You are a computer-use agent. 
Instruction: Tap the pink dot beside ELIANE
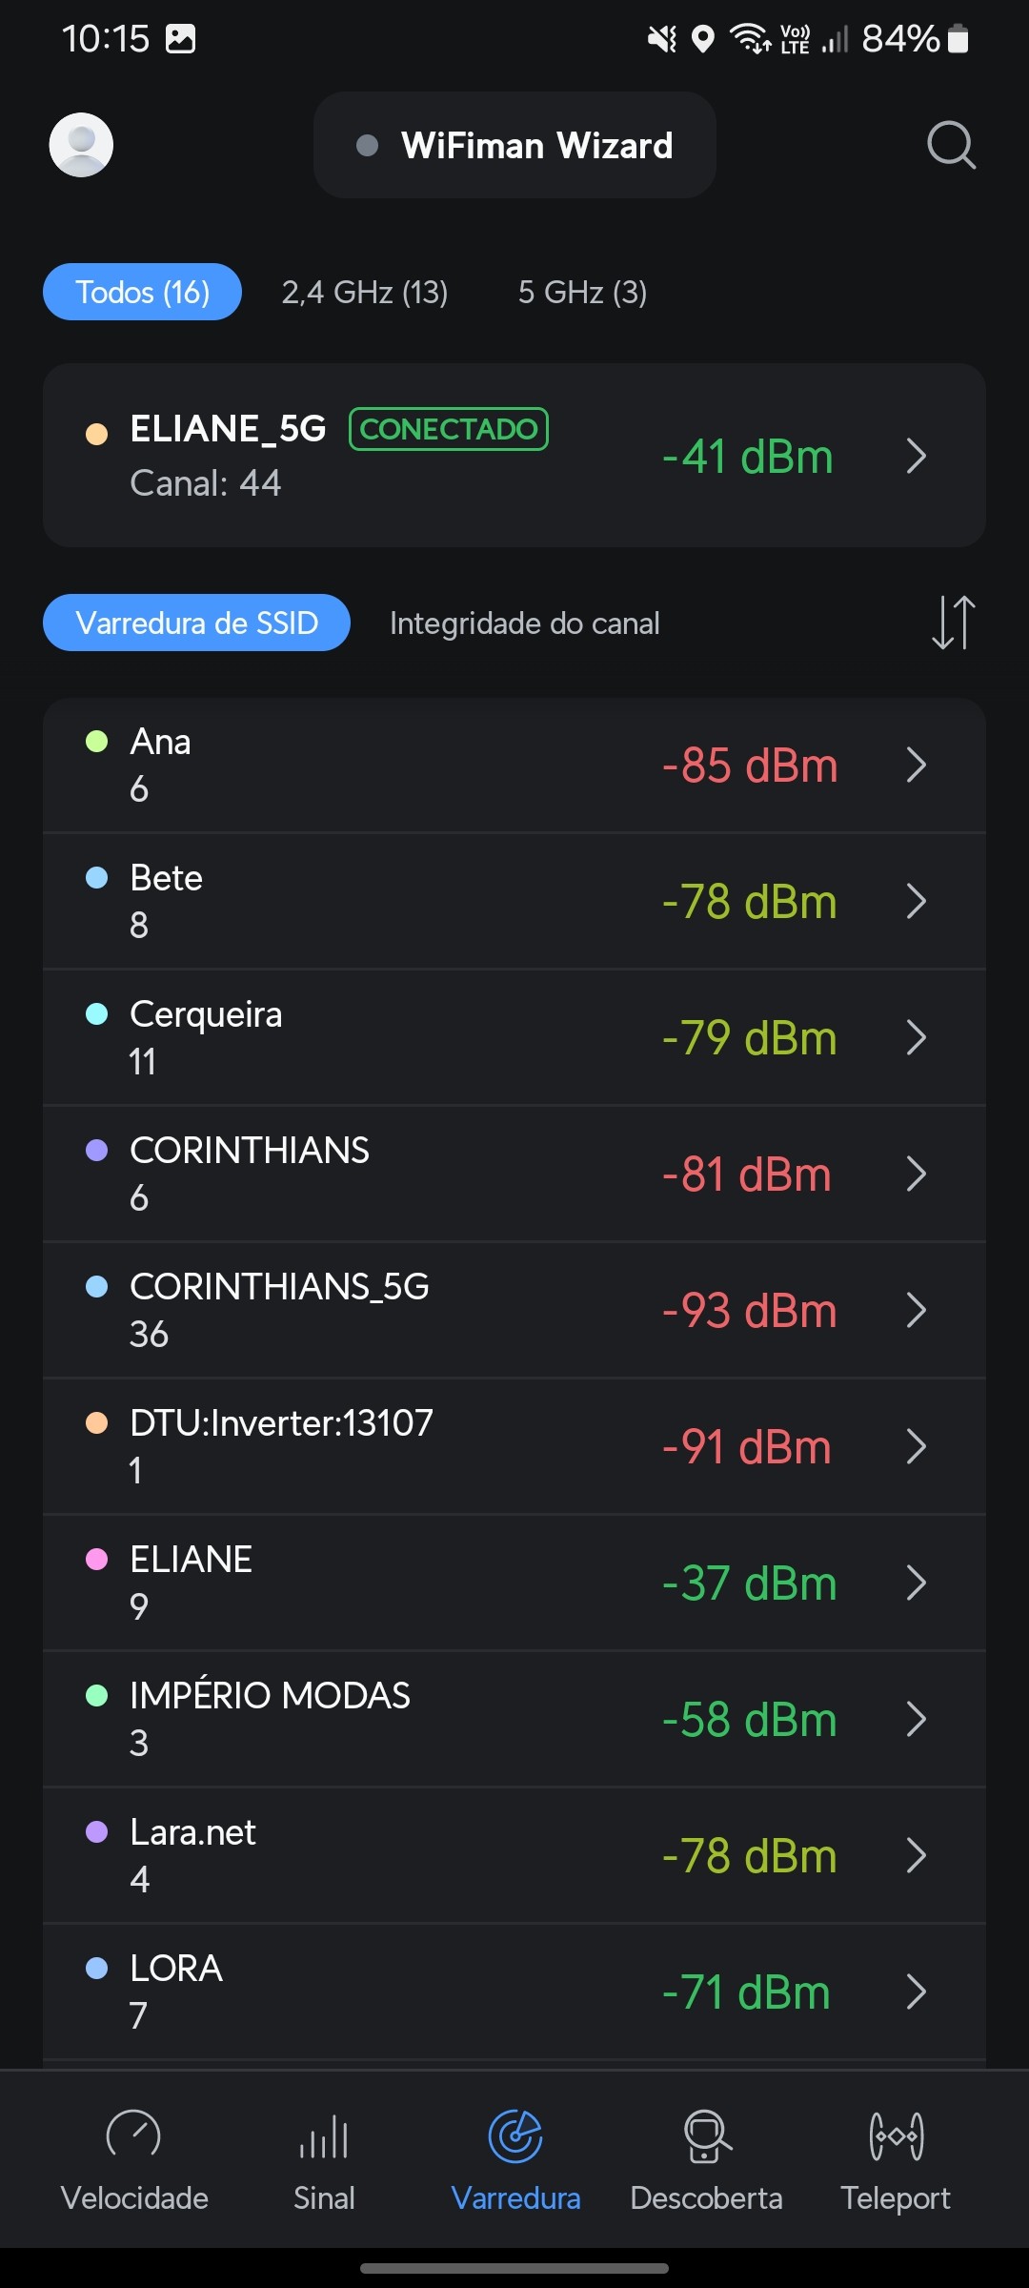coord(96,1559)
